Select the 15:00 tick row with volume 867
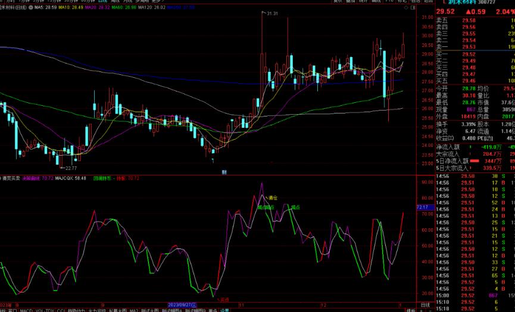Image resolution: width=515 pixels, height=312 pixels. point(475,295)
